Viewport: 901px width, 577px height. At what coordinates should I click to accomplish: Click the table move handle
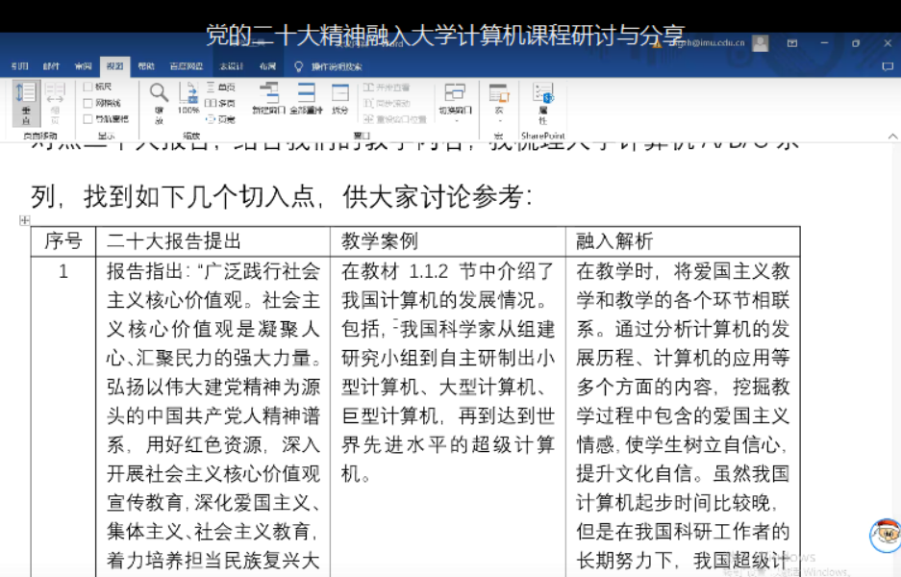tap(25, 220)
